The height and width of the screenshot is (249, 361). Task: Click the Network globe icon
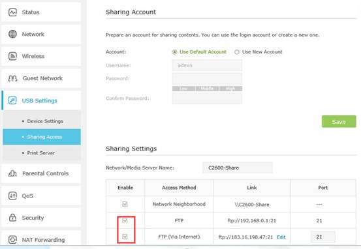click(12, 34)
